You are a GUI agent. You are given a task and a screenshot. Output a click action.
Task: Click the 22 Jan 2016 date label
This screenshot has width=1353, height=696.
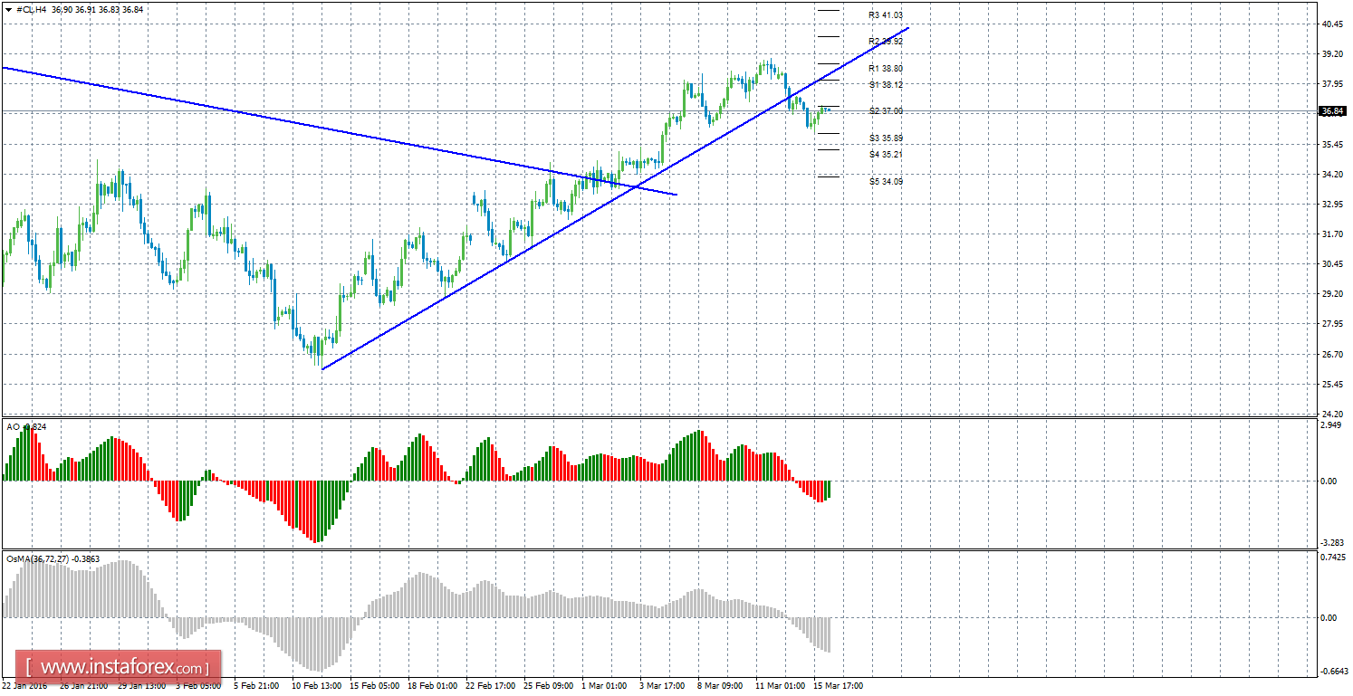[x=26, y=686]
